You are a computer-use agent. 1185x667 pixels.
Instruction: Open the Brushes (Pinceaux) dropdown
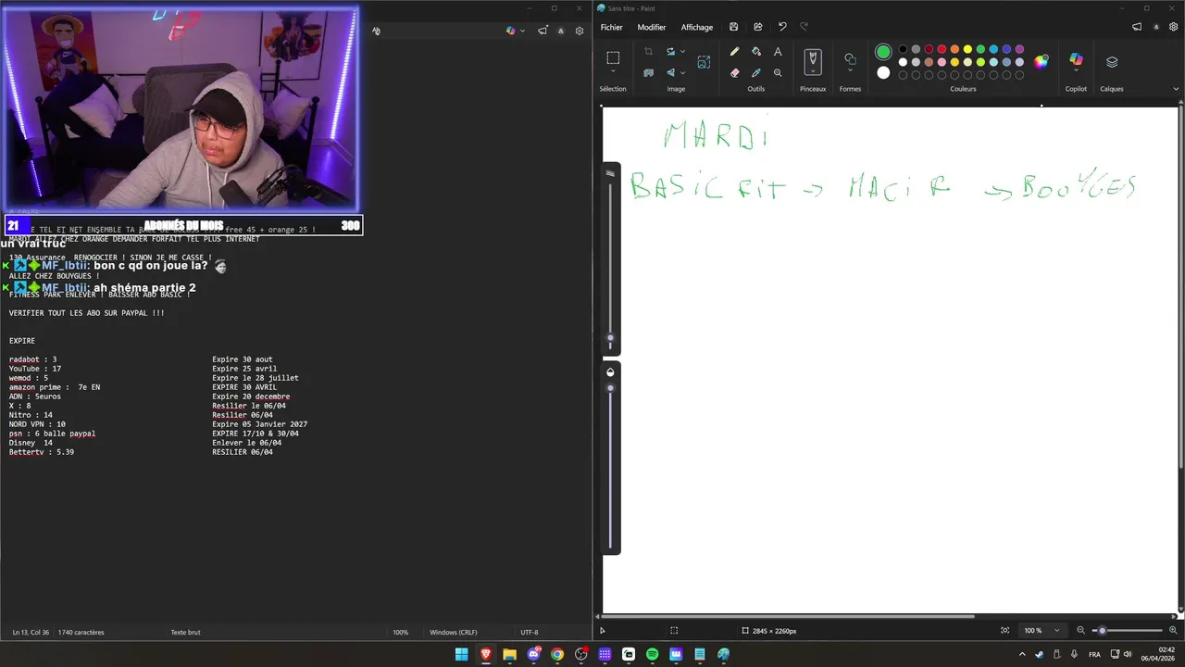point(813,70)
